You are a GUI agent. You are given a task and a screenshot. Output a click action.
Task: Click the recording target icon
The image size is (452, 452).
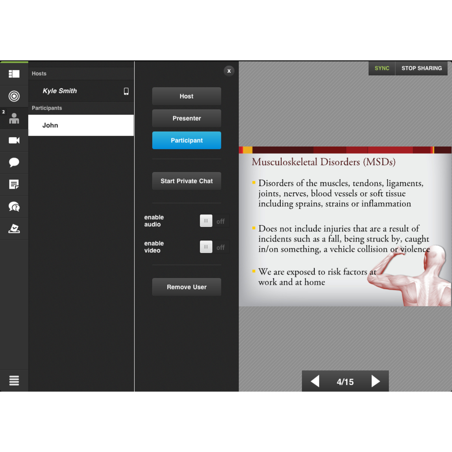pyautogui.click(x=14, y=96)
